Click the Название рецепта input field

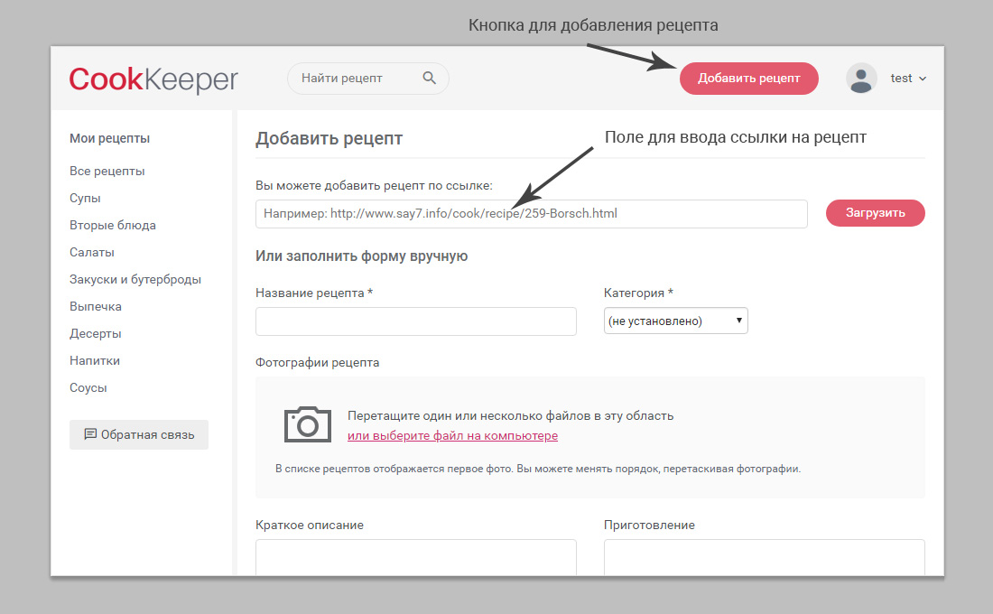pyautogui.click(x=415, y=321)
